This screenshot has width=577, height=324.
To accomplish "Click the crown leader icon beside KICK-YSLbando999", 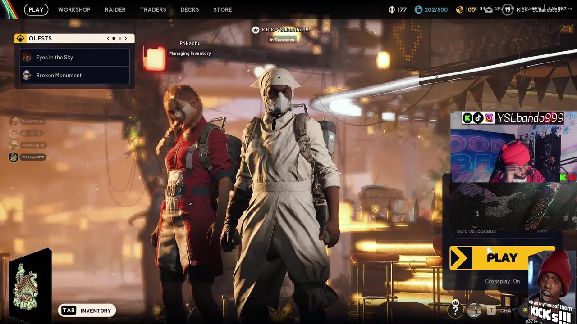I will pos(256,30).
